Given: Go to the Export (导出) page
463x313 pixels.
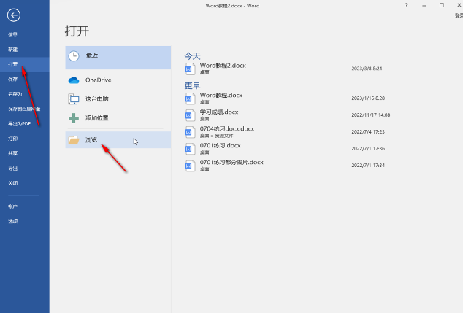Looking at the screenshot, I should [25, 169].
